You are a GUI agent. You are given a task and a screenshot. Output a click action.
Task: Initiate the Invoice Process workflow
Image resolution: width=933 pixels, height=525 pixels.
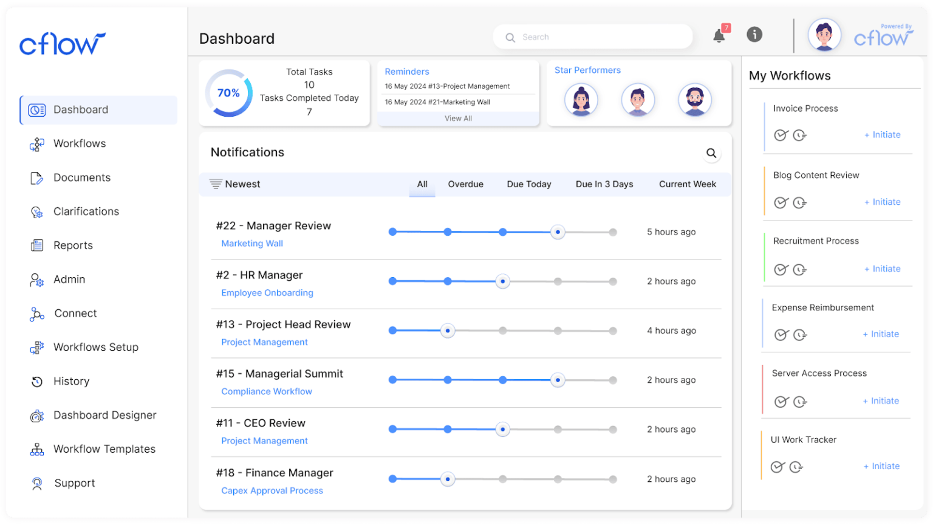tap(882, 135)
